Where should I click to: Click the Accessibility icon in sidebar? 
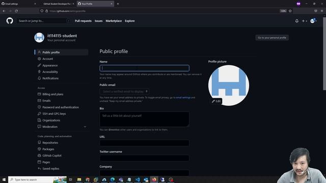(x=39, y=72)
